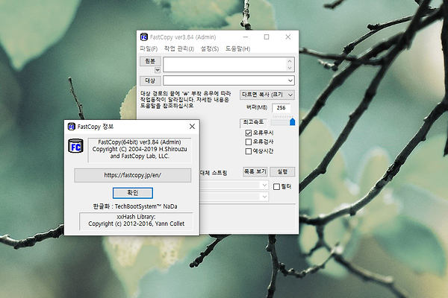Open the https://fastcopy.jp/en/ link button
This screenshot has width=448, height=298.
coord(133,175)
